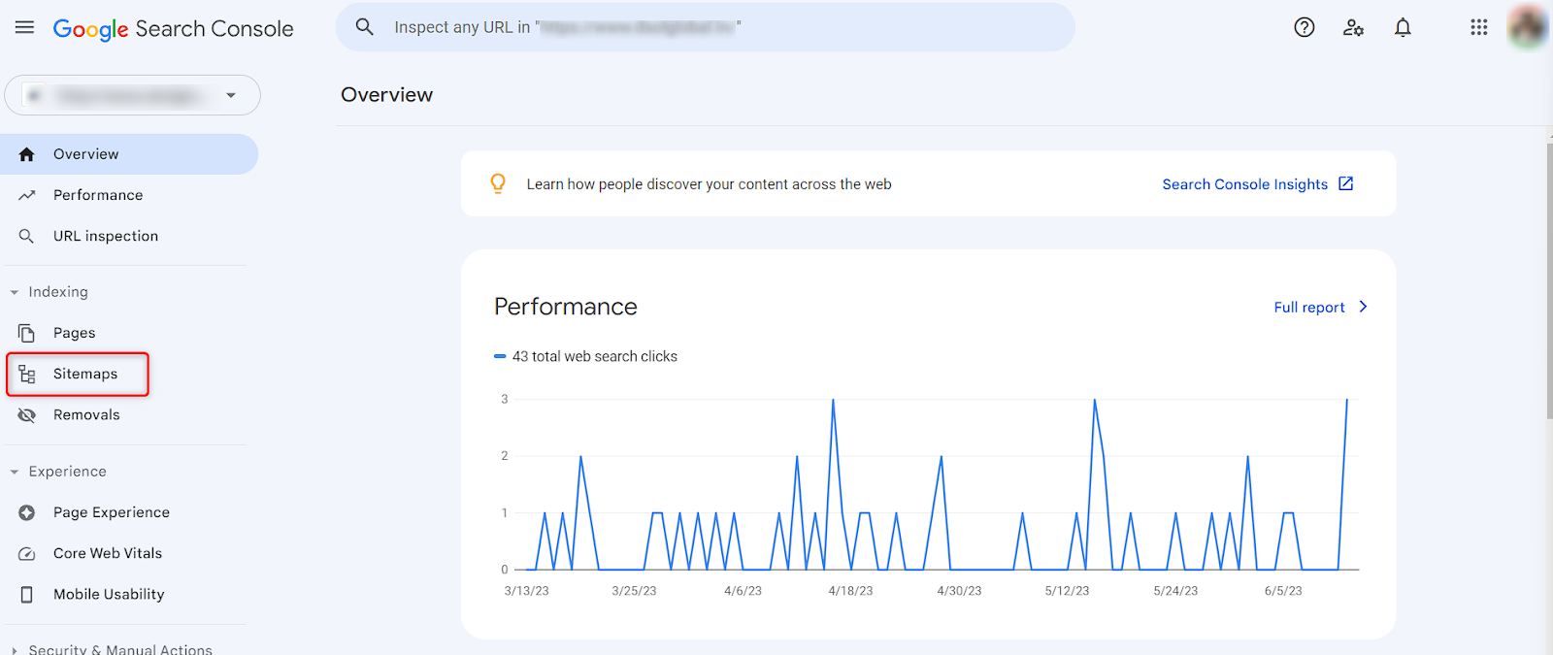Open the Help question mark icon

point(1305,27)
